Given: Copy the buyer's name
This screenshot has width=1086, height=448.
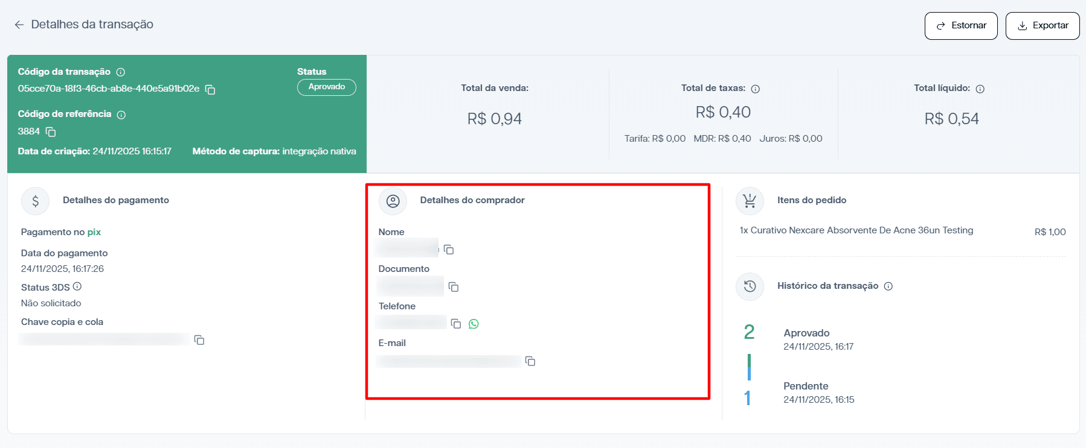Looking at the screenshot, I should point(449,249).
